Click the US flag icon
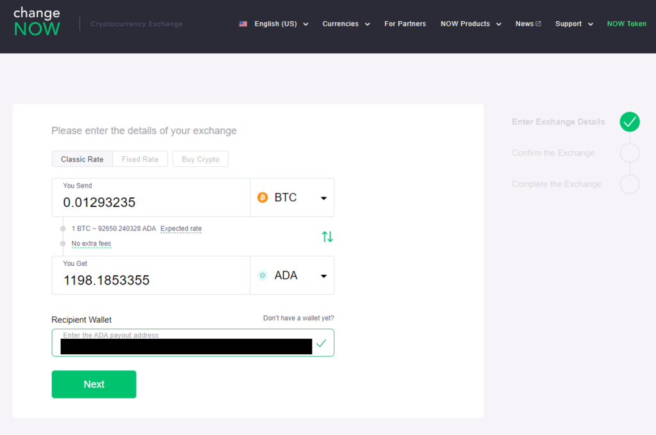 [243, 24]
